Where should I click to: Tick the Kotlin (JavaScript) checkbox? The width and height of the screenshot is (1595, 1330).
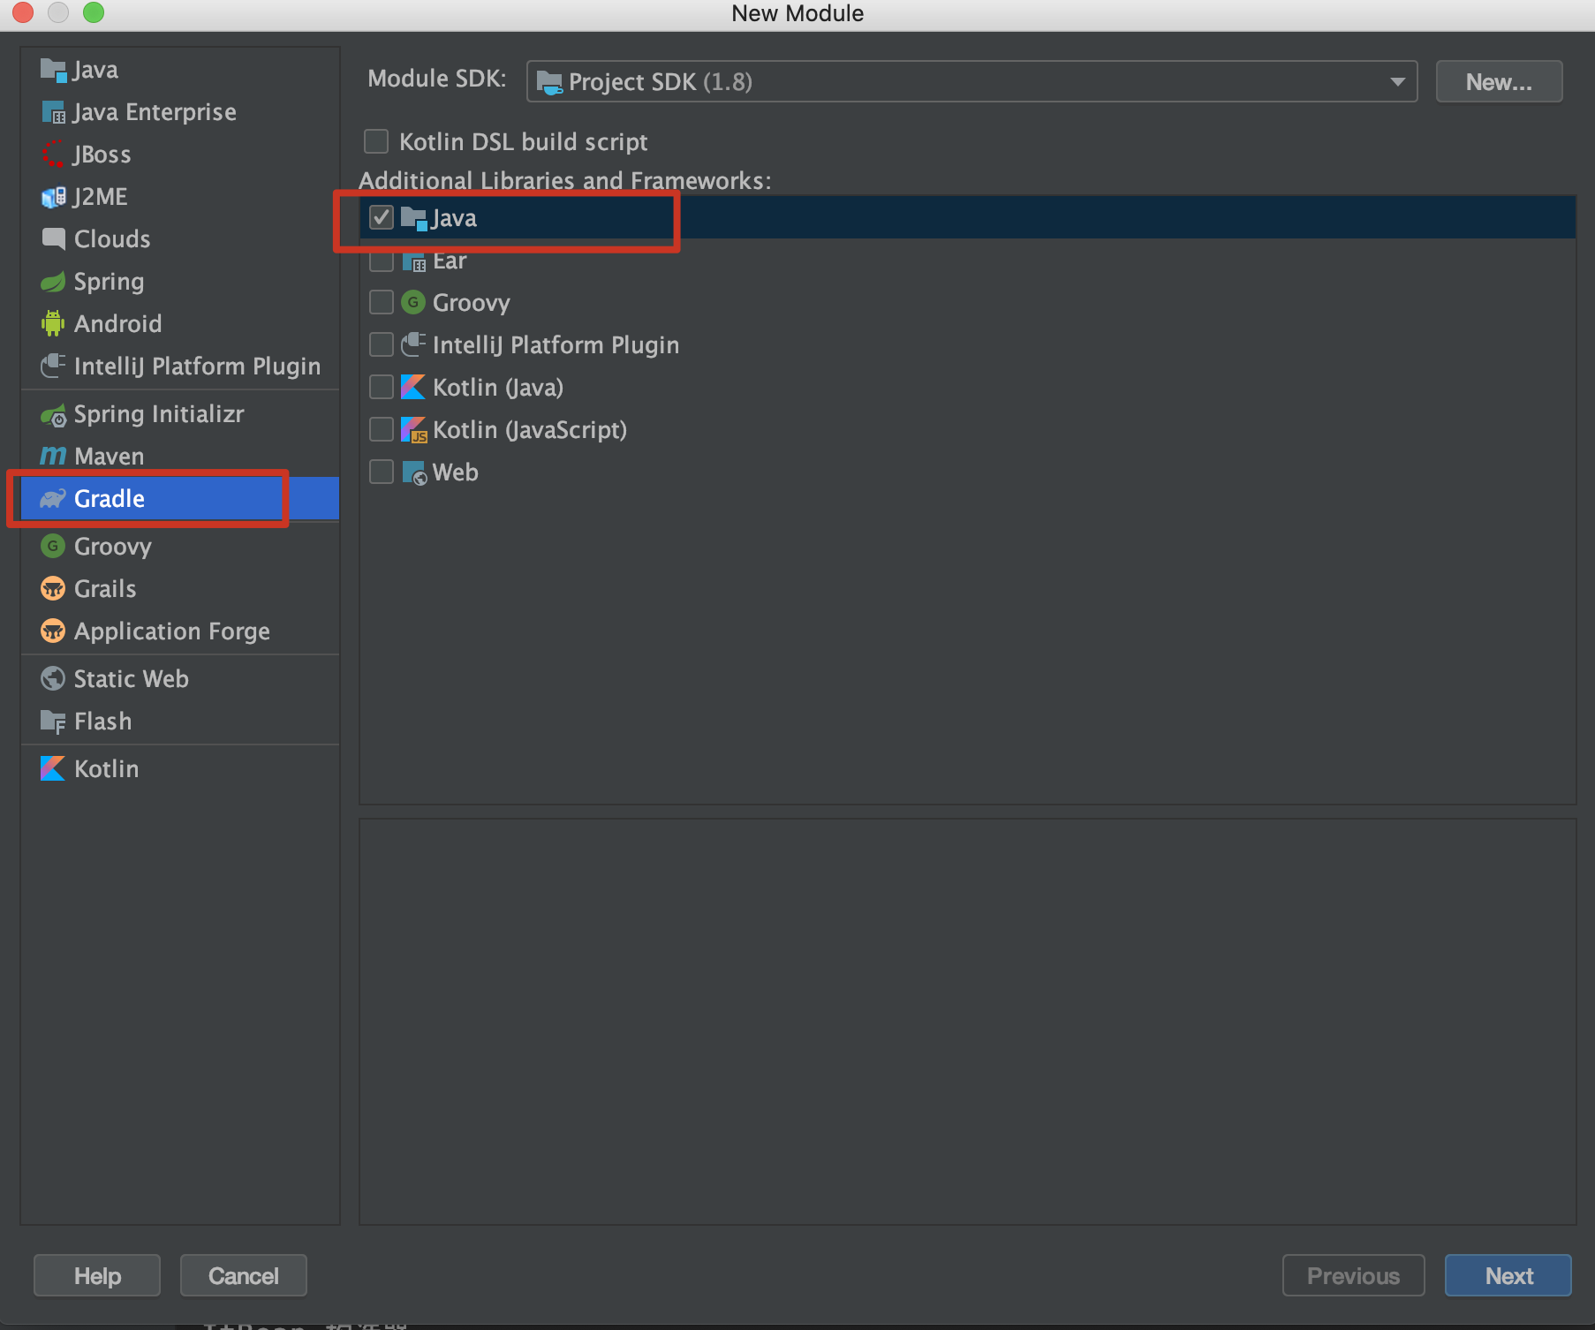point(382,429)
